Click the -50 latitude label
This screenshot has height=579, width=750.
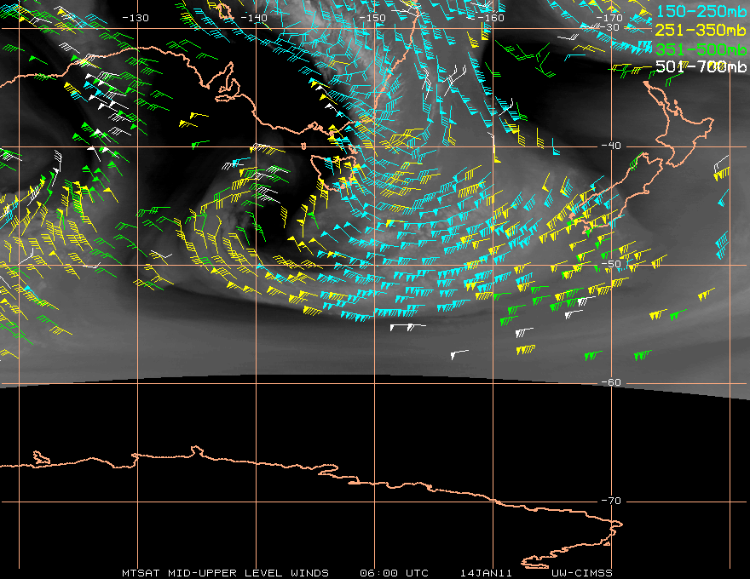(611, 264)
